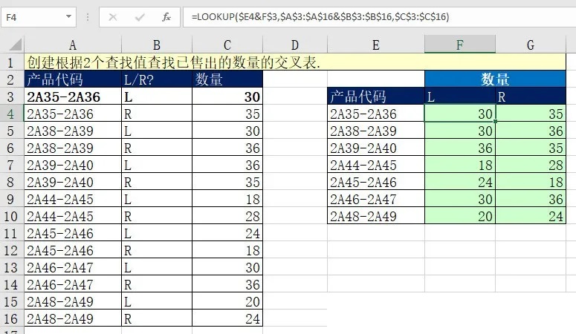Click into the LOOKUP formula bar
The image size is (576, 334).
coord(380,17)
